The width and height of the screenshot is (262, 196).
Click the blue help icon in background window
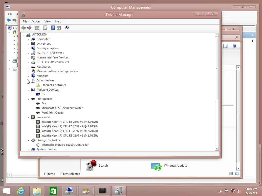coord(235,46)
